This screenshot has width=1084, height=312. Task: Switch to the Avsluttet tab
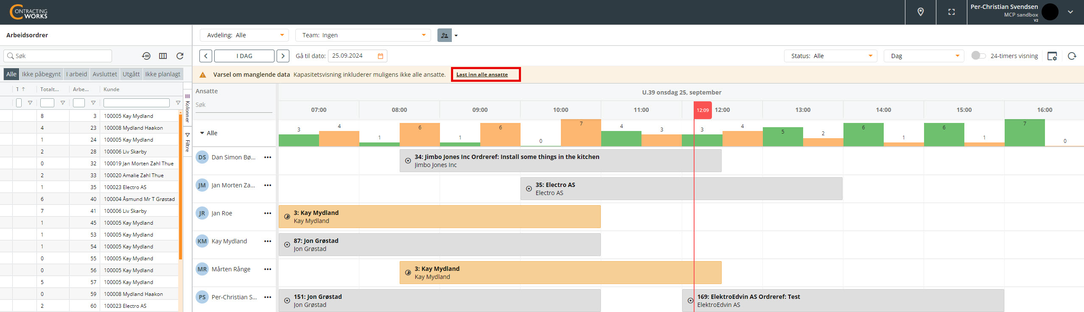click(x=105, y=74)
